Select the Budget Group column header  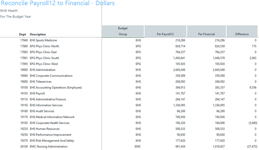123,31
